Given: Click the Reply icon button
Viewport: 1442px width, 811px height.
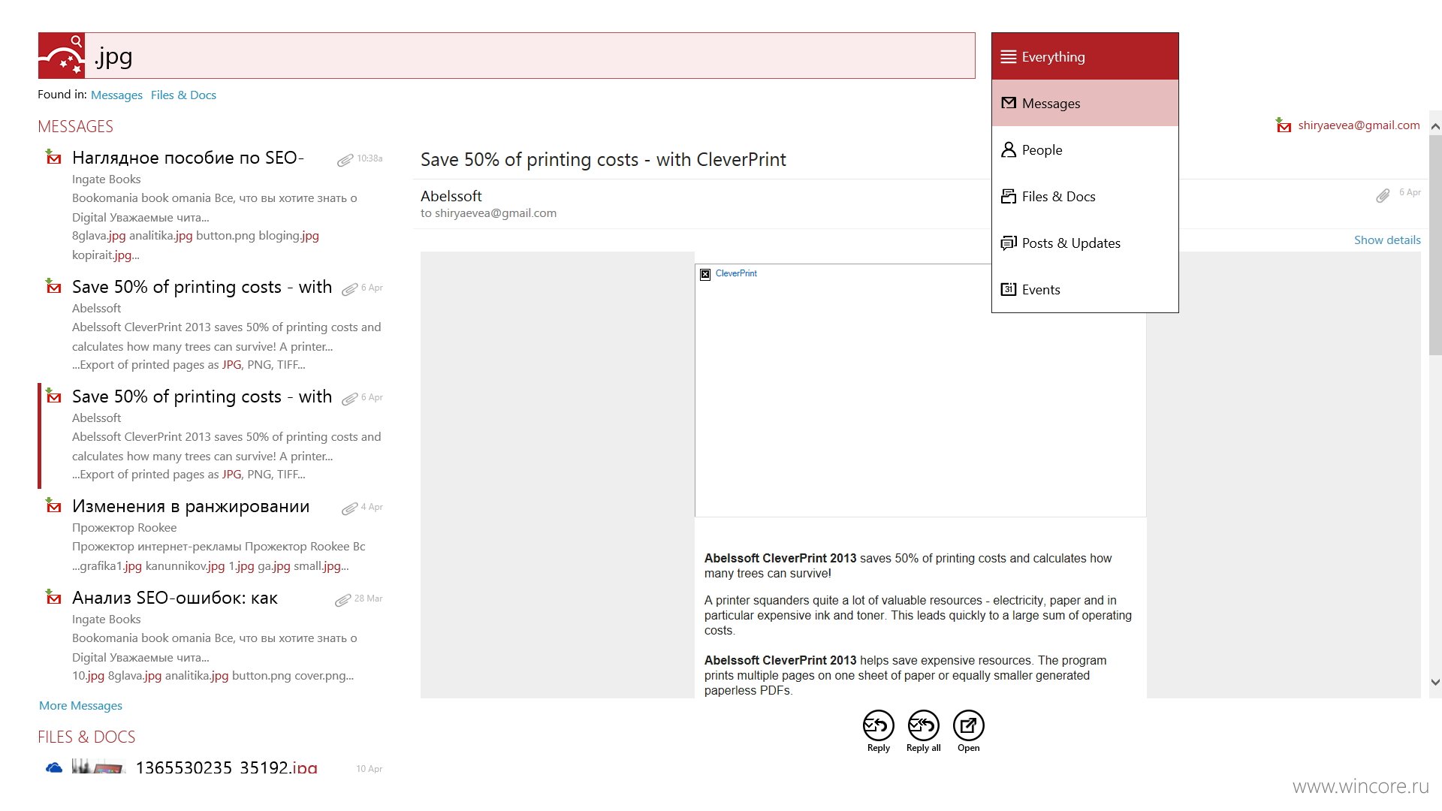Looking at the screenshot, I should point(878,725).
